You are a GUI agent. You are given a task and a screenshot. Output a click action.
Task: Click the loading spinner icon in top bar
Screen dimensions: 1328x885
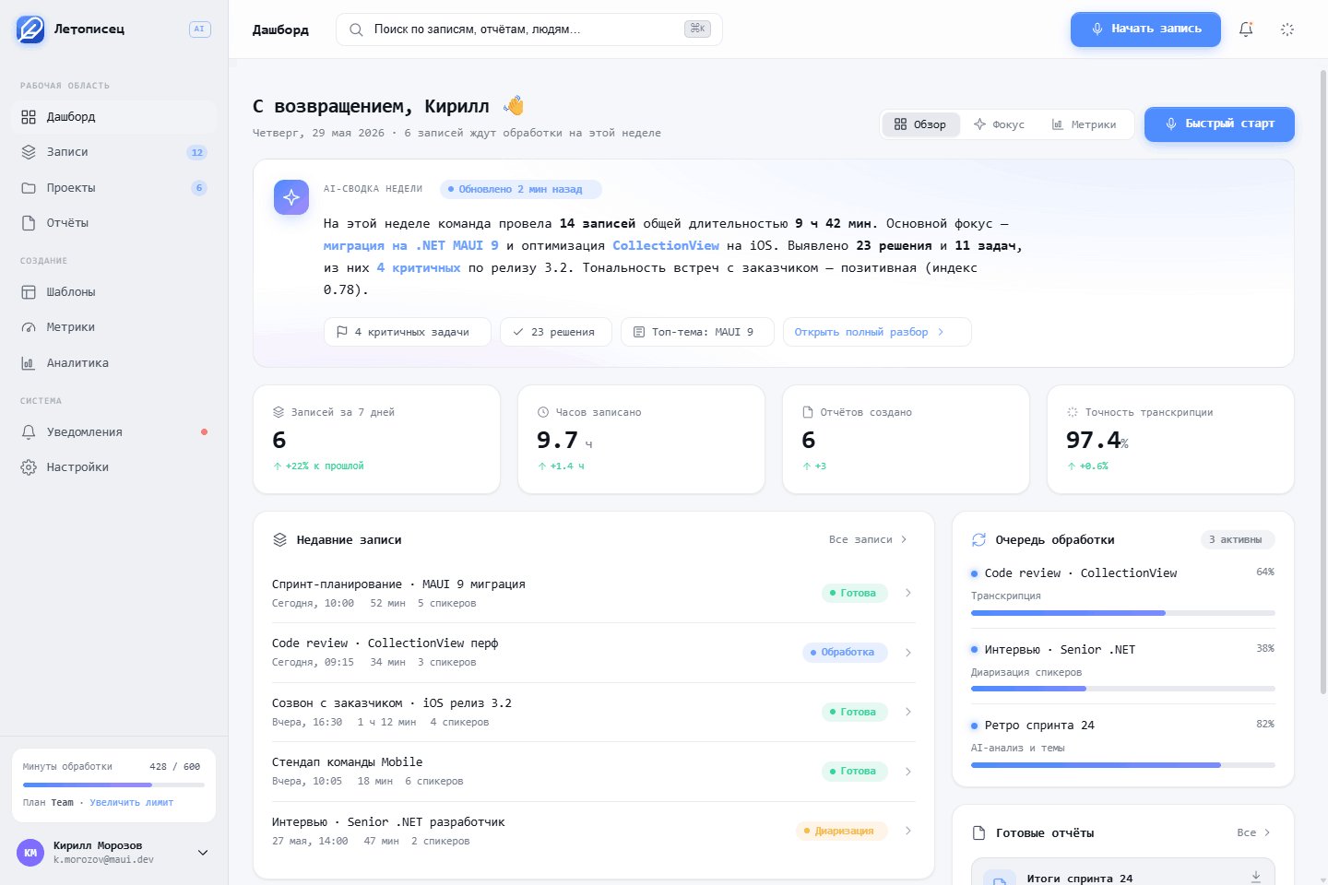point(1287,29)
